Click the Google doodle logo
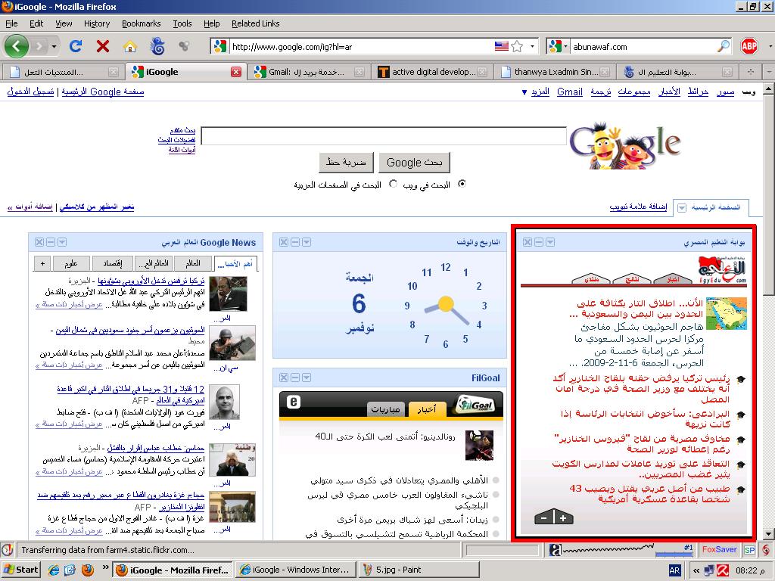 (624, 145)
